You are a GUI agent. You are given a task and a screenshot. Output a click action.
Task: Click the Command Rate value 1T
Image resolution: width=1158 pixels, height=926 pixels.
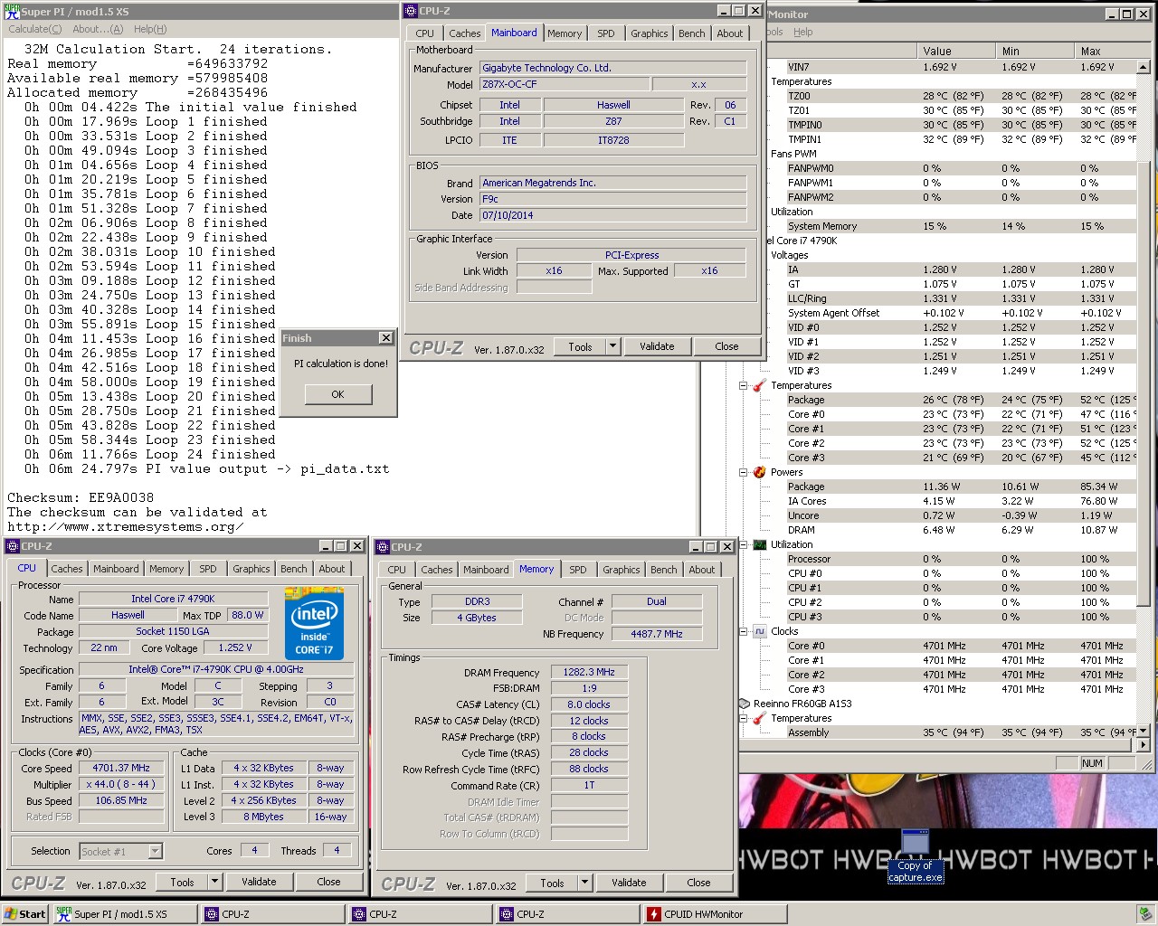pos(589,785)
